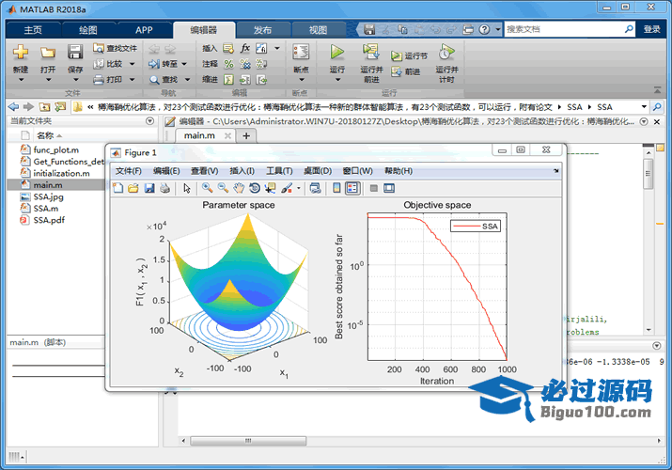Click the 新建 (New) plus icon

pyautogui.click(x=21, y=53)
